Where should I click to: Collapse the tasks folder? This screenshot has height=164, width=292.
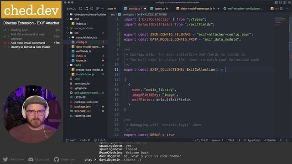coord(87,65)
